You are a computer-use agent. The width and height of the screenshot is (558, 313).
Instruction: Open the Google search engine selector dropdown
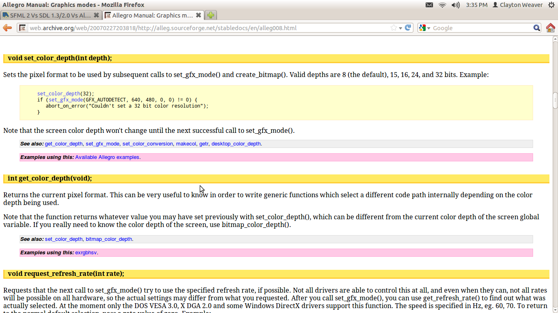[x=424, y=28]
